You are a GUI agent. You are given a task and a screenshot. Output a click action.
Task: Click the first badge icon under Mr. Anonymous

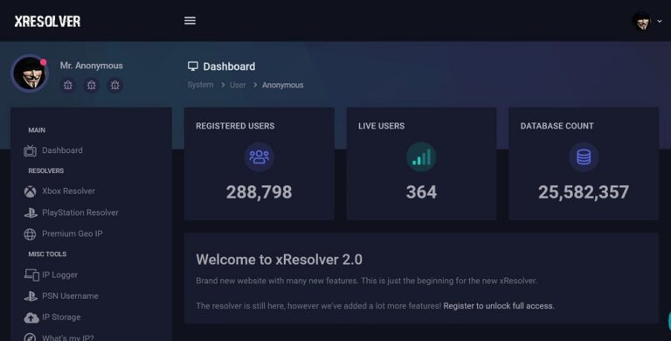[68, 85]
